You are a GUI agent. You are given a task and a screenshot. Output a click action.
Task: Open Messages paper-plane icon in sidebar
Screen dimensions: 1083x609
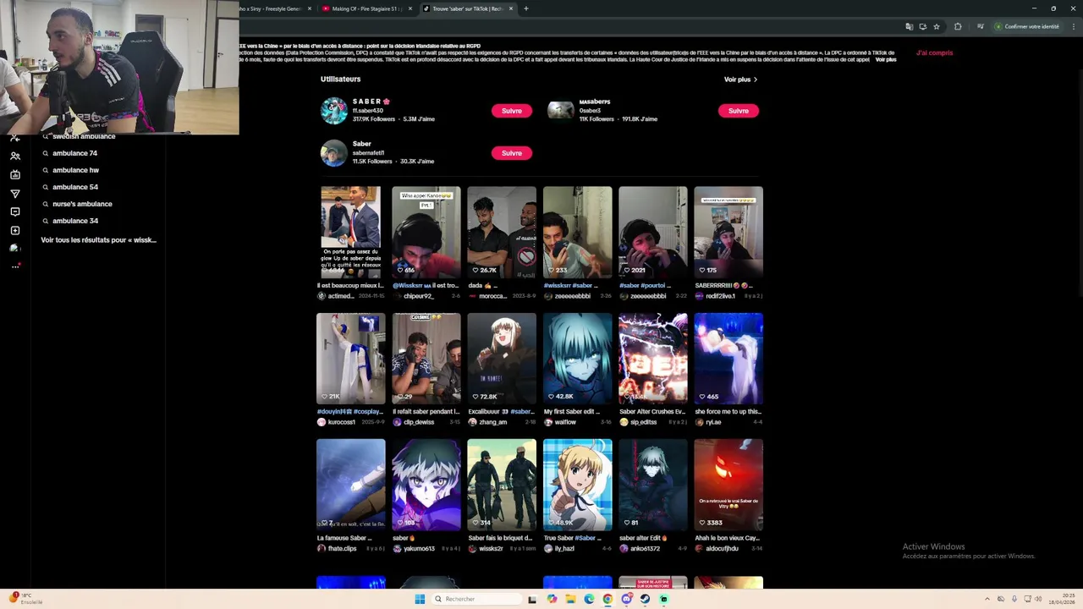[x=15, y=194]
